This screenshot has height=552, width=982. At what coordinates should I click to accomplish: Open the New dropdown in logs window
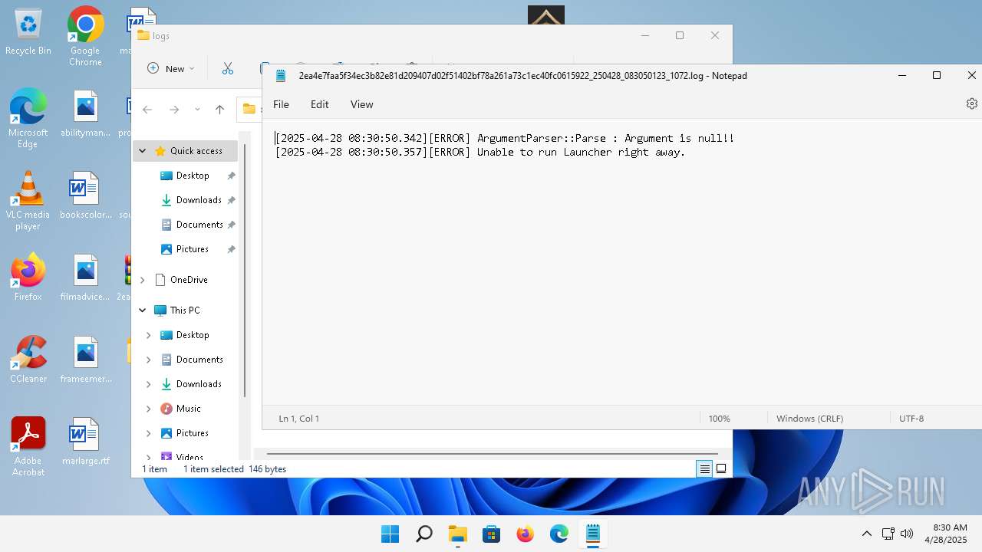[x=171, y=68]
